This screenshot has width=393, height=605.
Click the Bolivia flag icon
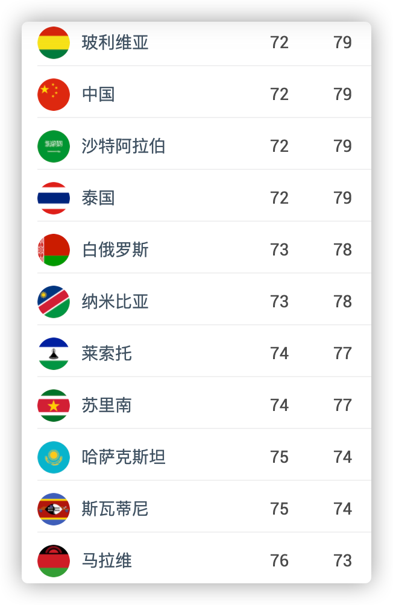tap(54, 42)
